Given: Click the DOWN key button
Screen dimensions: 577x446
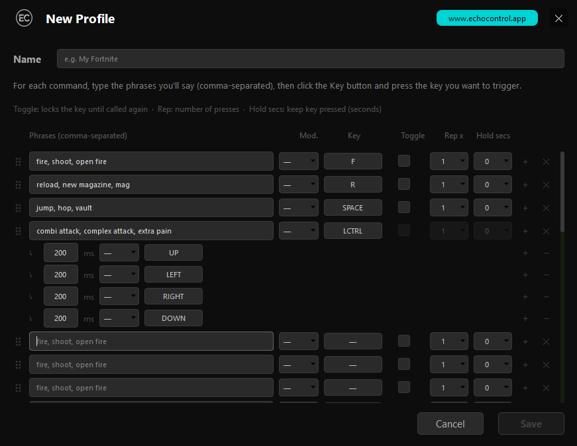Looking at the screenshot, I should pos(174,318).
